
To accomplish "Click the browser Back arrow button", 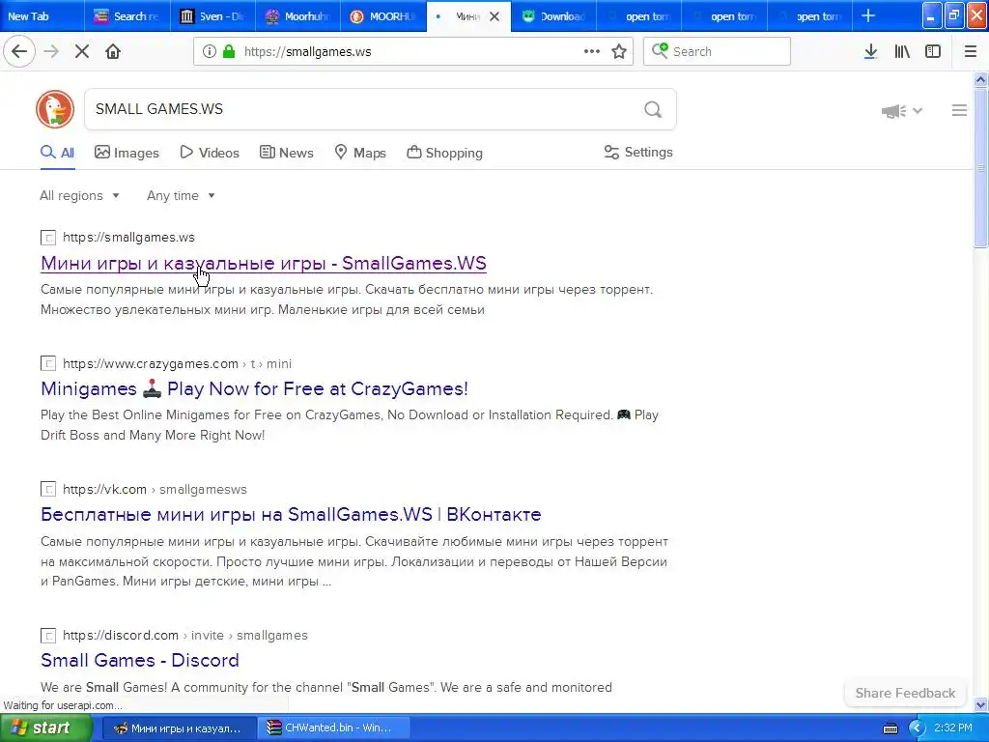I will tap(19, 51).
